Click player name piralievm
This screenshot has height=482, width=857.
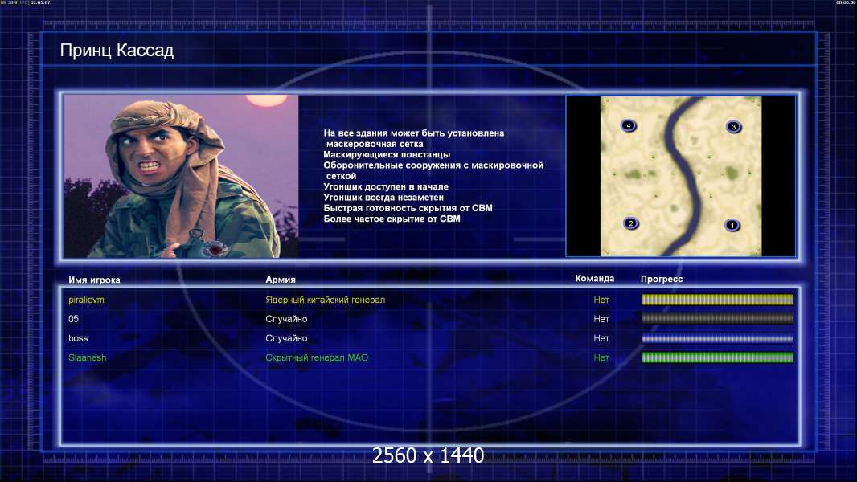pos(86,300)
